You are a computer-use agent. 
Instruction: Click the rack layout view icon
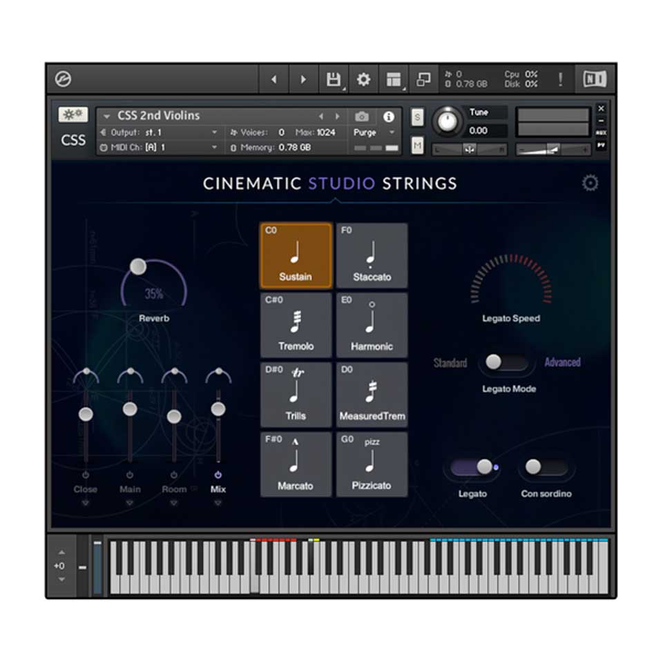coord(394,79)
